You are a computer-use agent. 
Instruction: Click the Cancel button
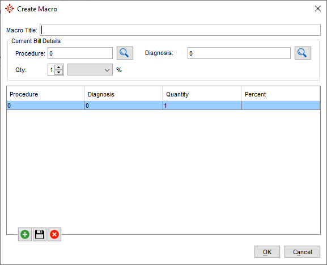pyautogui.click(x=302, y=252)
